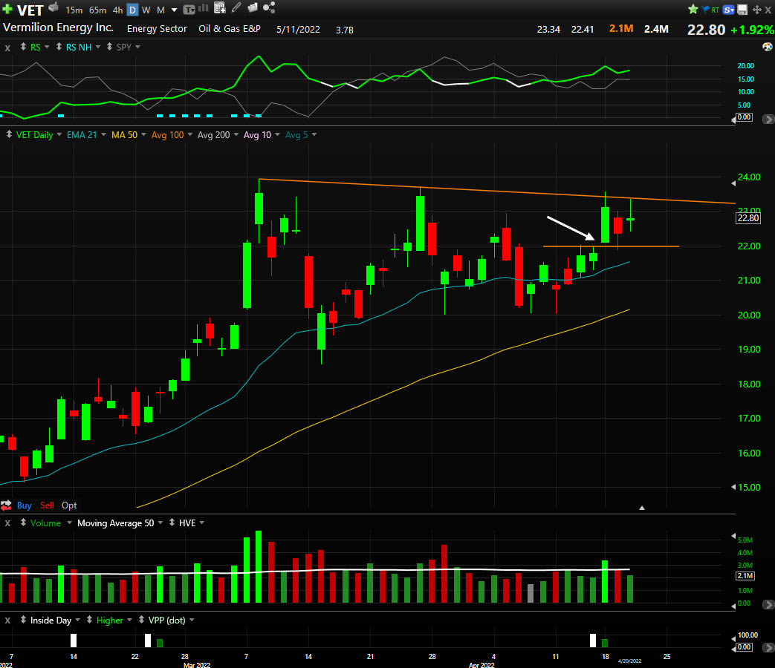This screenshot has width=775, height=668.
Task: Open the Avg 10 indicator dropdown
Action: 277,134
